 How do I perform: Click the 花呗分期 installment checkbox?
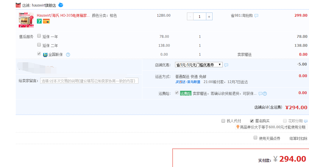(285, 121)
